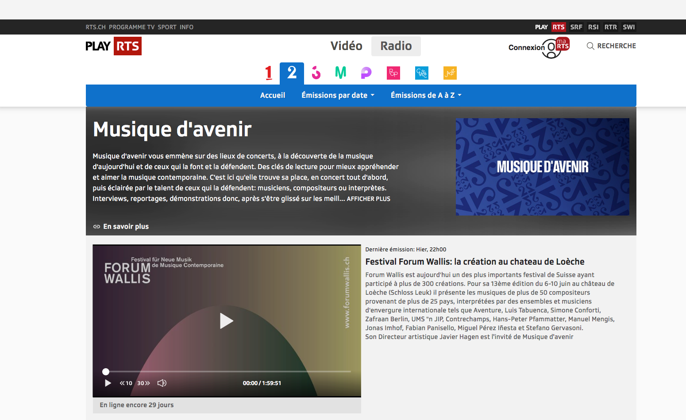Select the green M radio channel icon
The height and width of the screenshot is (420, 686).
tap(340, 73)
